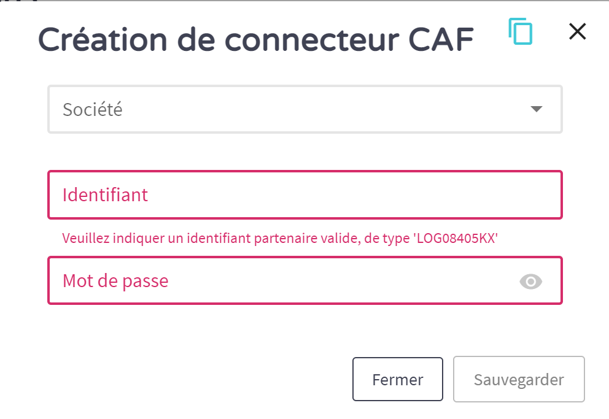Close the dialog with the X icon

coord(577,31)
